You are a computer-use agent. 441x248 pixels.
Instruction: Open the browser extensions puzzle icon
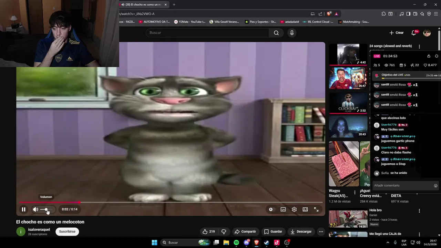click(x=383, y=14)
